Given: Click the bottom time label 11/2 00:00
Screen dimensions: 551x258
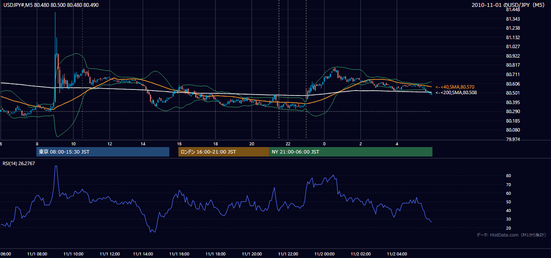Looking at the screenshot, I should [325, 254].
